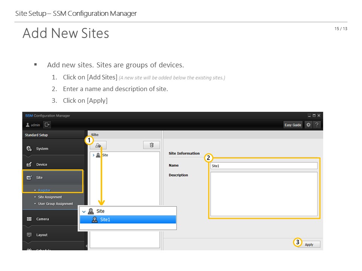
Task: Click the Standard Setup header
Action: coord(36,135)
